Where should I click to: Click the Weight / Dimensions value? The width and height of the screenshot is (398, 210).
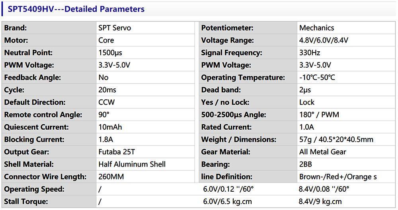tap(336, 140)
